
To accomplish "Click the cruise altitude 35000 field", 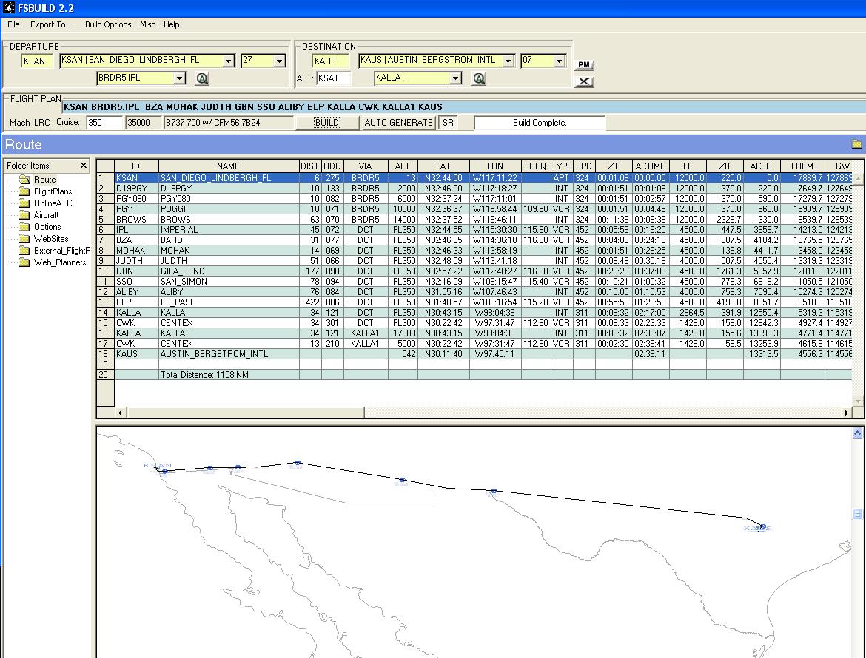I will (143, 123).
